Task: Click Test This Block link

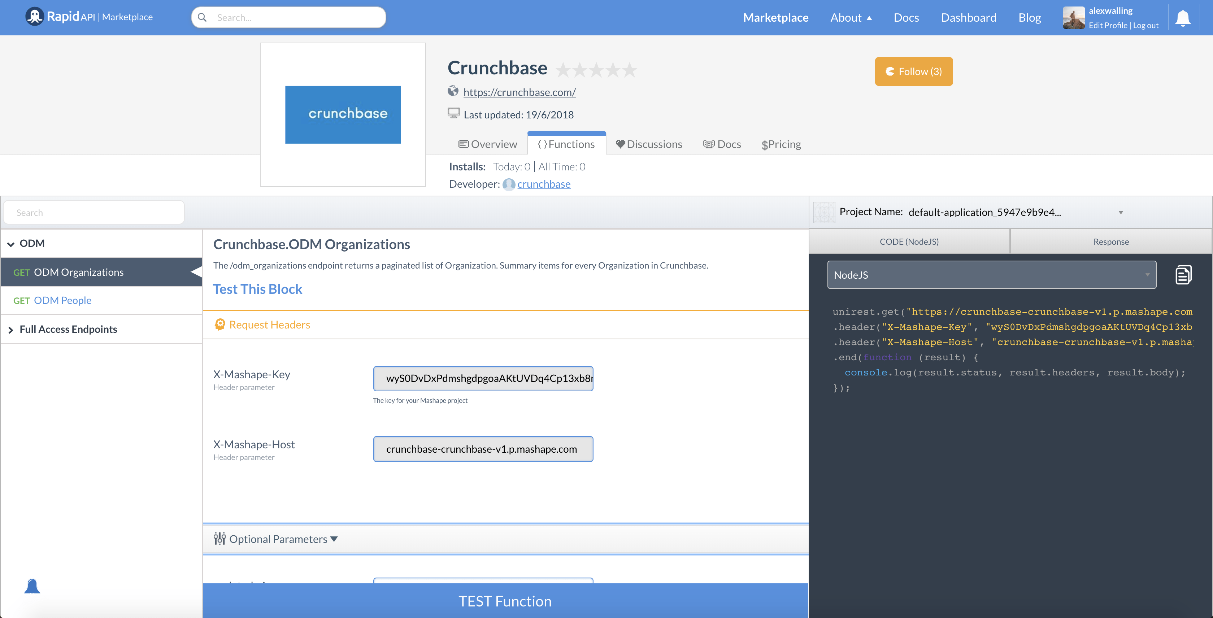Action: point(257,289)
